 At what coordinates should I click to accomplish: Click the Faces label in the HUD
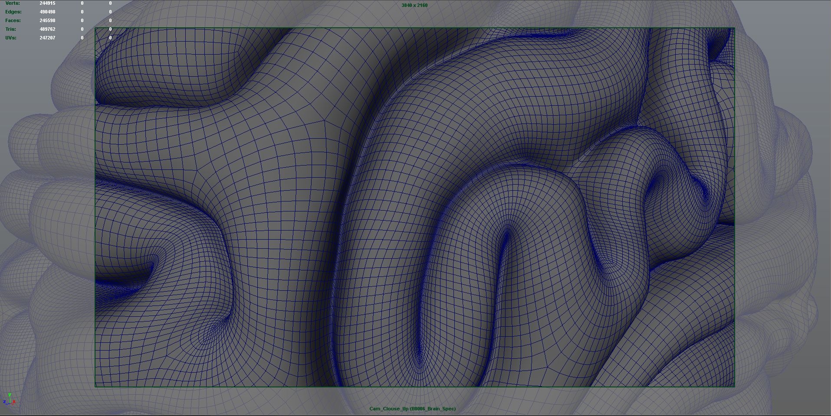pos(13,20)
